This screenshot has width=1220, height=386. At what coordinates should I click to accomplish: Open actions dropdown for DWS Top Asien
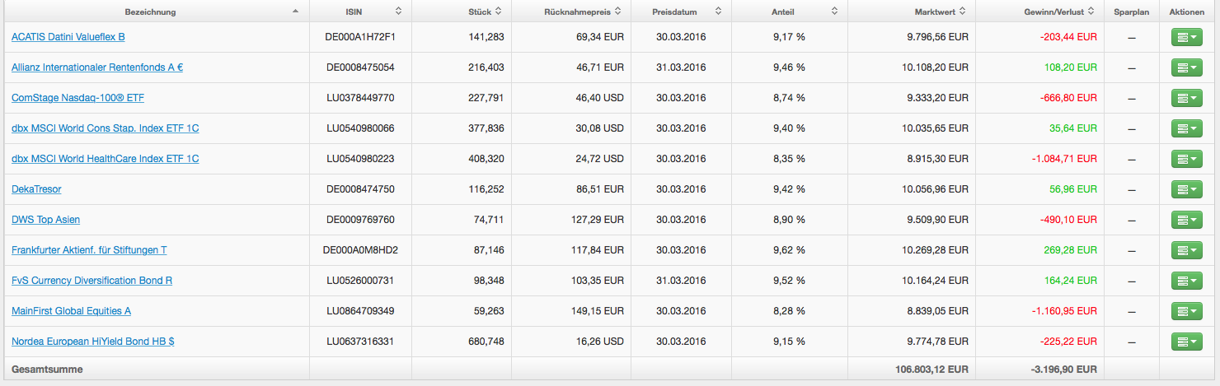click(1186, 220)
